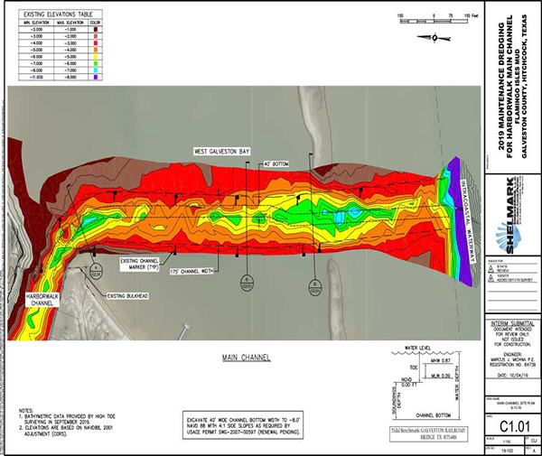The image size is (542, 456).
Task: Click the Existing Bulkhead label
Action: (x=129, y=293)
